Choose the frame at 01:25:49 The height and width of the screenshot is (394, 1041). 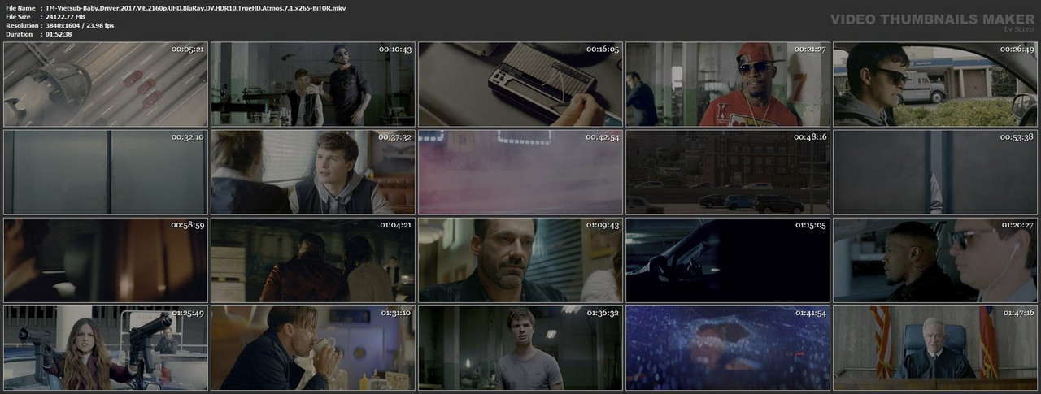(x=106, y=348)
